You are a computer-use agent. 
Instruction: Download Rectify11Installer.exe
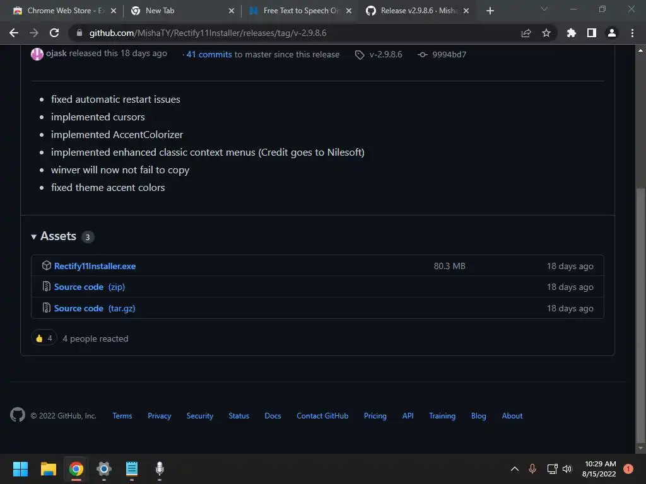coord(95,267)
